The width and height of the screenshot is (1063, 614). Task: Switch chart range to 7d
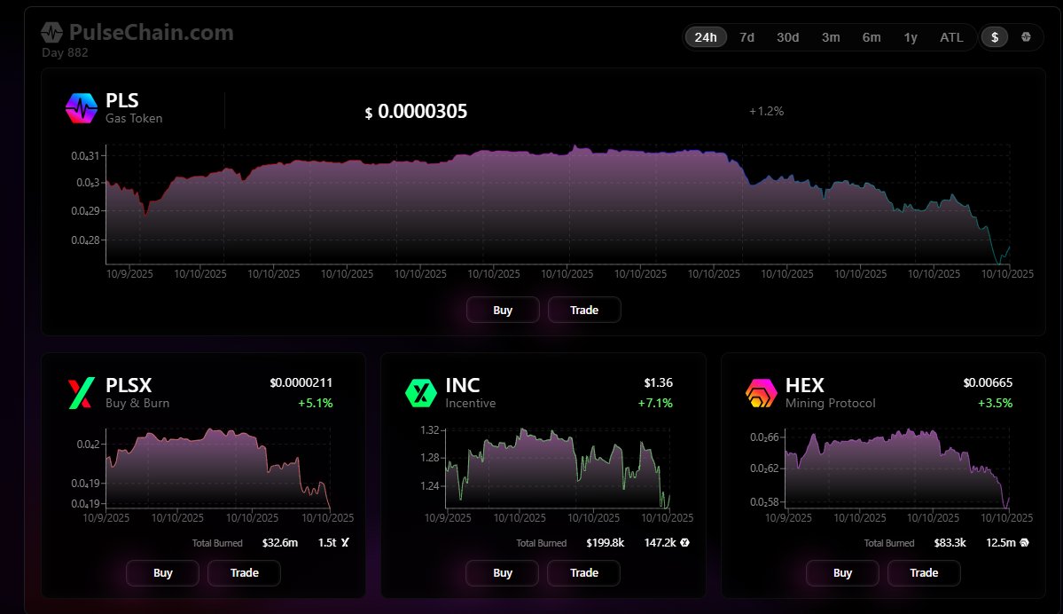point(746,37)
